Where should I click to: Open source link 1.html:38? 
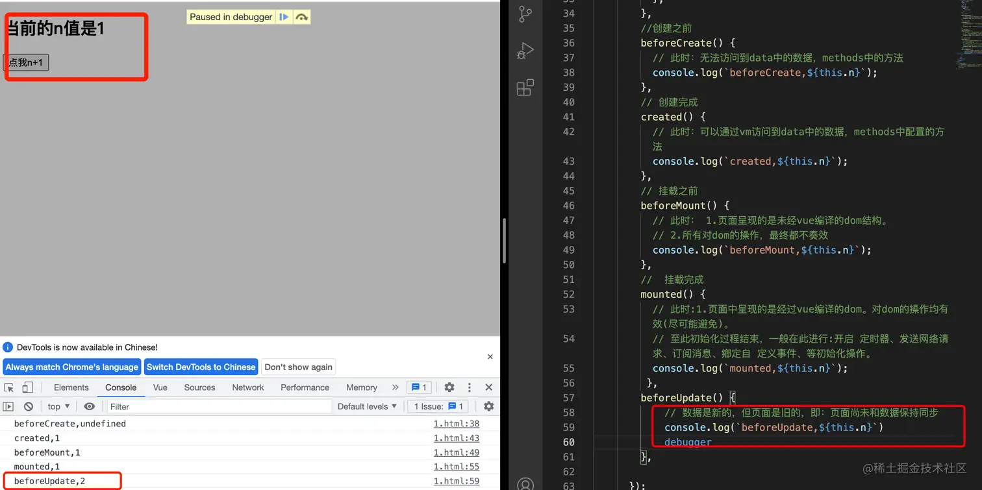(x=457, y=424)
